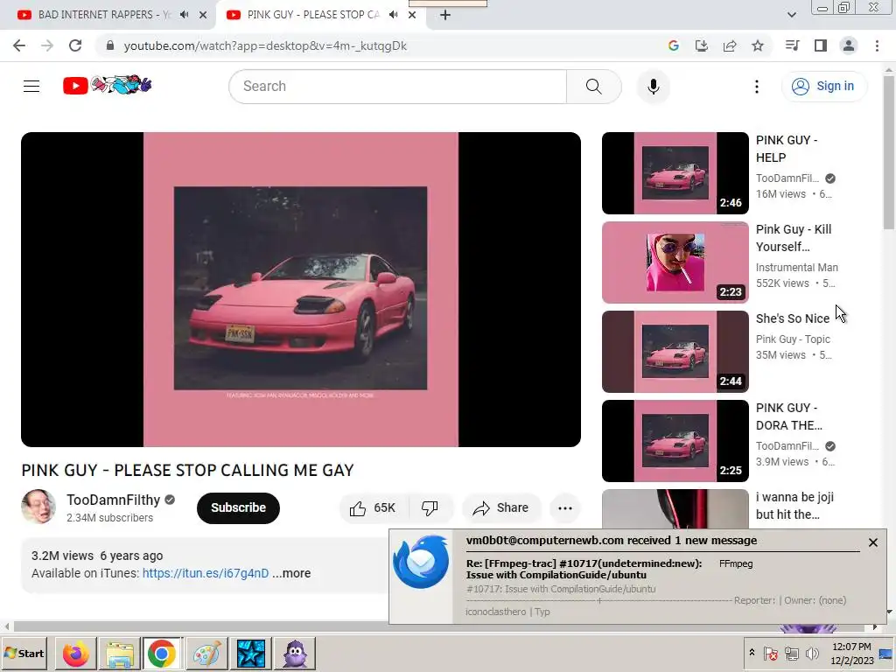Viewport: 896px width, 672px height.
Task: Toggle the Chrome side panel icon
Action: [x=821, y=45]
